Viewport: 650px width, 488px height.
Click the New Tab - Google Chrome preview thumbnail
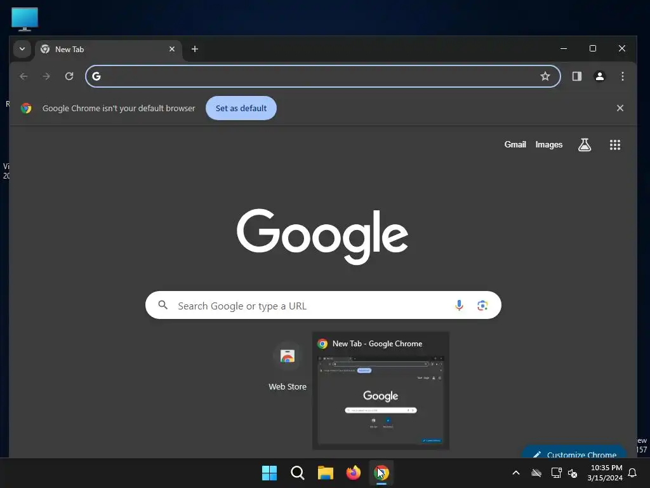[x=381, y=391]
